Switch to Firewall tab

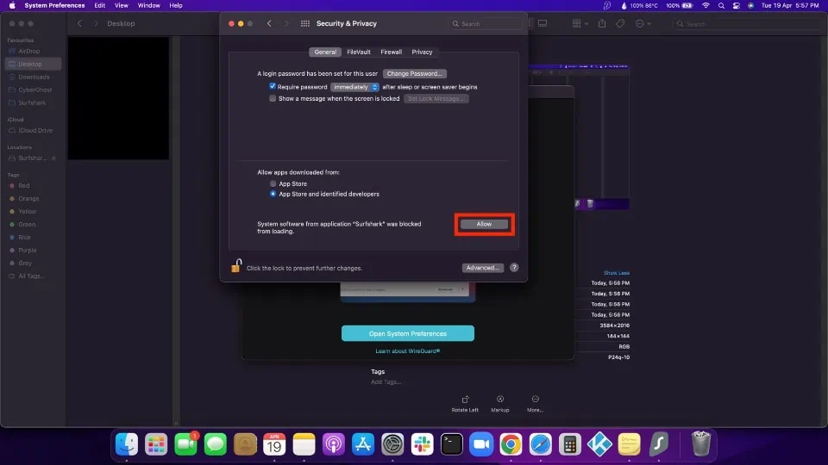coord(392,53)
